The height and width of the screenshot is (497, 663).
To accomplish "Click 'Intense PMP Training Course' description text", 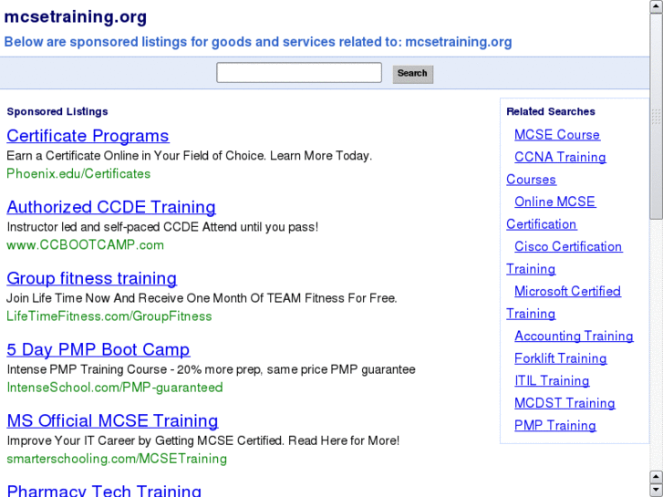I will (x=211, y=369).
